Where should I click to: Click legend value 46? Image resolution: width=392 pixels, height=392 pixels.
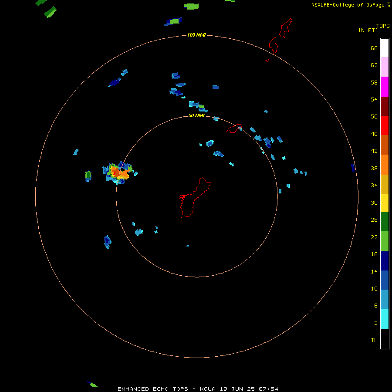(x=374, y=134)
